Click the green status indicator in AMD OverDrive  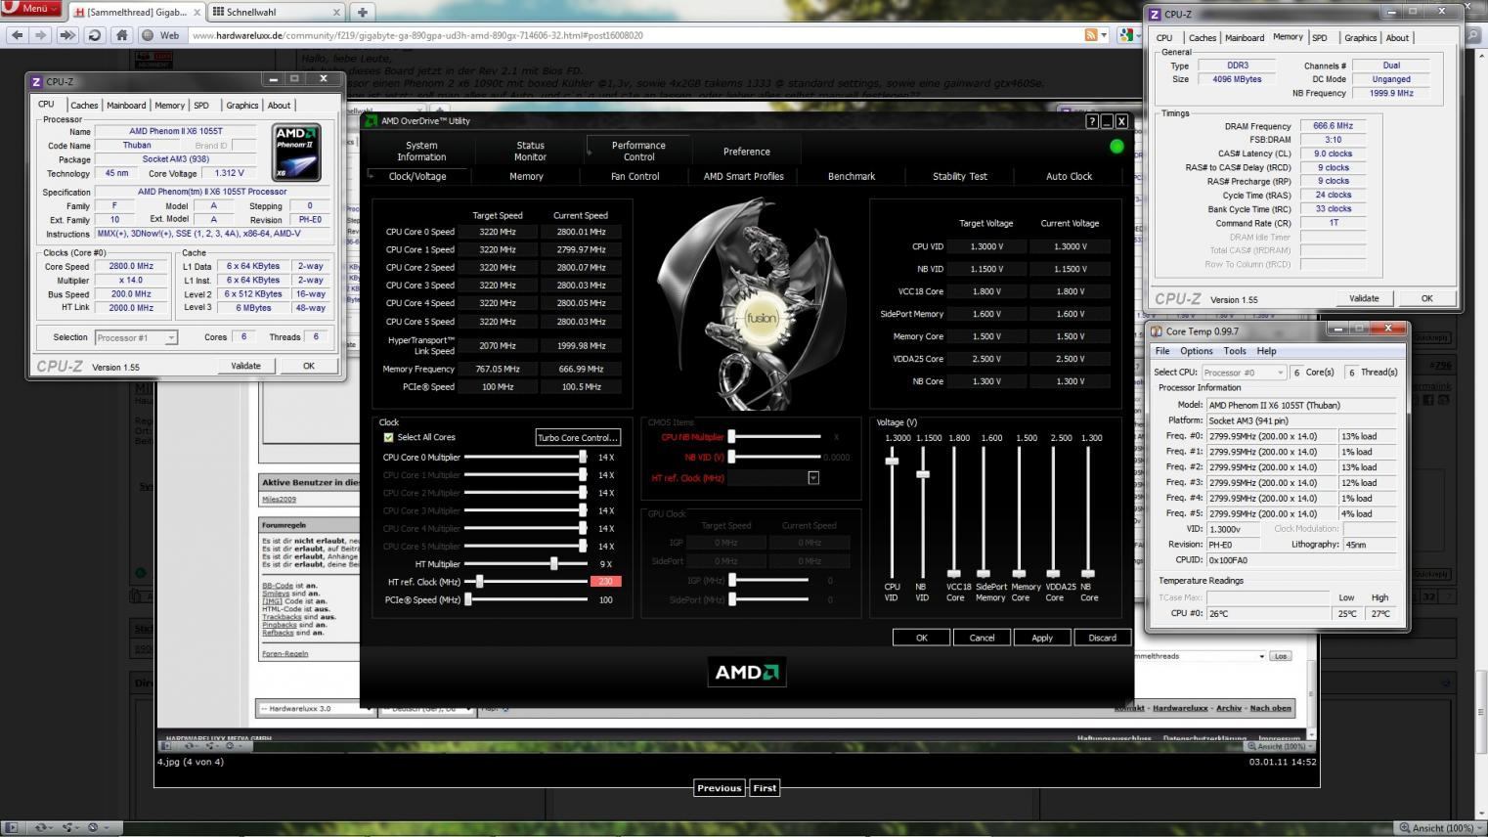pyautogui.click(x=1116, y=147)
